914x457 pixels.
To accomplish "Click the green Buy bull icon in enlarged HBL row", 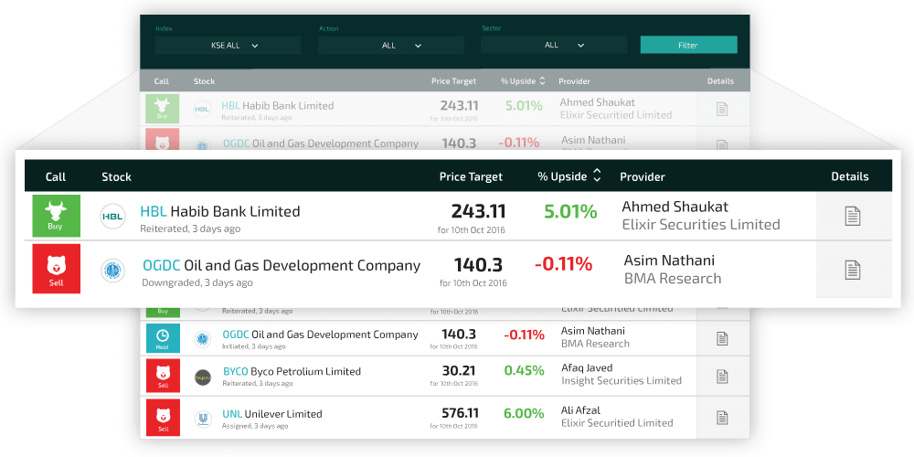I will 57,216.
